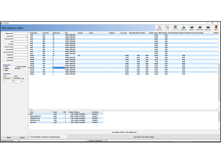Image resolution: width=221 pixels, height=164 pixels.
Task: Select the Kapalı row with Adisyon No 7
Action: tap(123, 62)
